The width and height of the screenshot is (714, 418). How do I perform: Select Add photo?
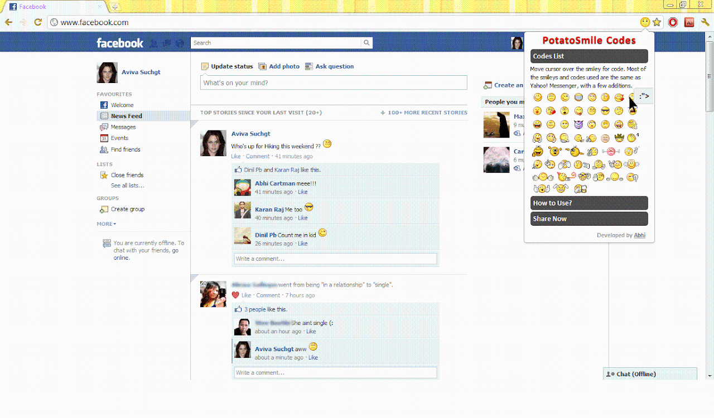point(279,66)
